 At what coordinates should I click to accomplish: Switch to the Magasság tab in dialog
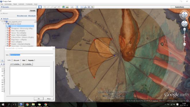coord(31,60)
